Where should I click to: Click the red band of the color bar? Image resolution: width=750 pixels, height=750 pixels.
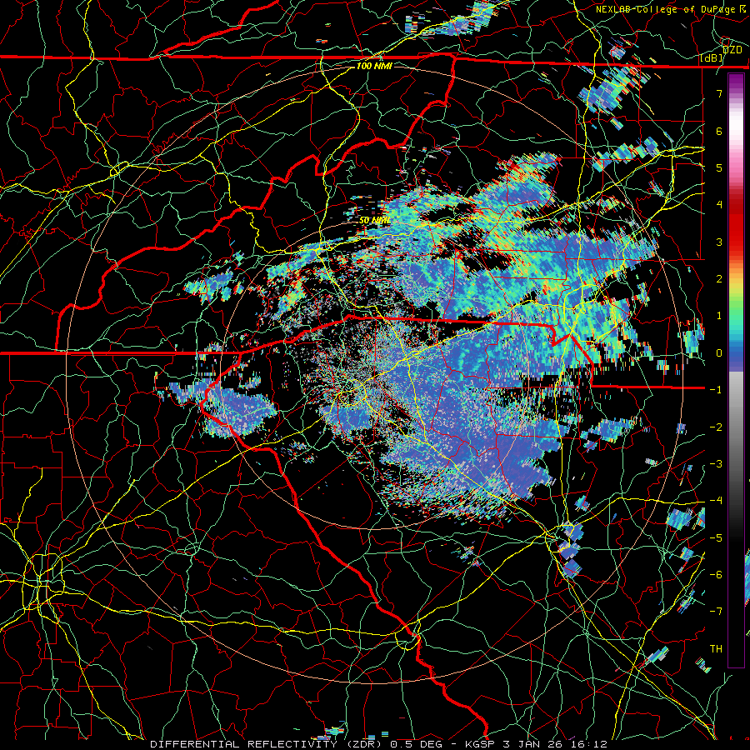click(736, 225)
